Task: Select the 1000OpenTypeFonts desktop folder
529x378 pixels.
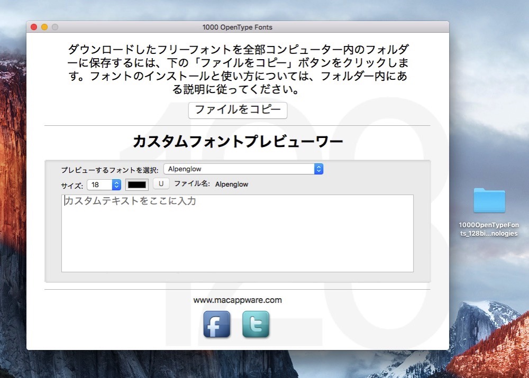Action: pyautogui.click(x=489, y=200)
